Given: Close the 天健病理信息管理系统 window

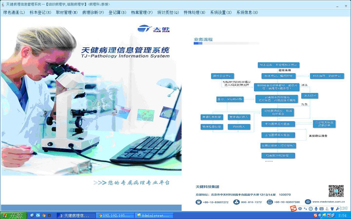Looking at the screenshot, I should pyautogui.click(x=346, y=6).
